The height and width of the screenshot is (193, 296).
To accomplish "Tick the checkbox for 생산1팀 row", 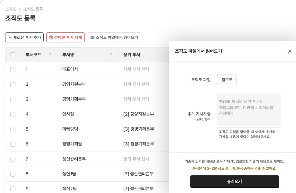I will [x=13, y=174].
